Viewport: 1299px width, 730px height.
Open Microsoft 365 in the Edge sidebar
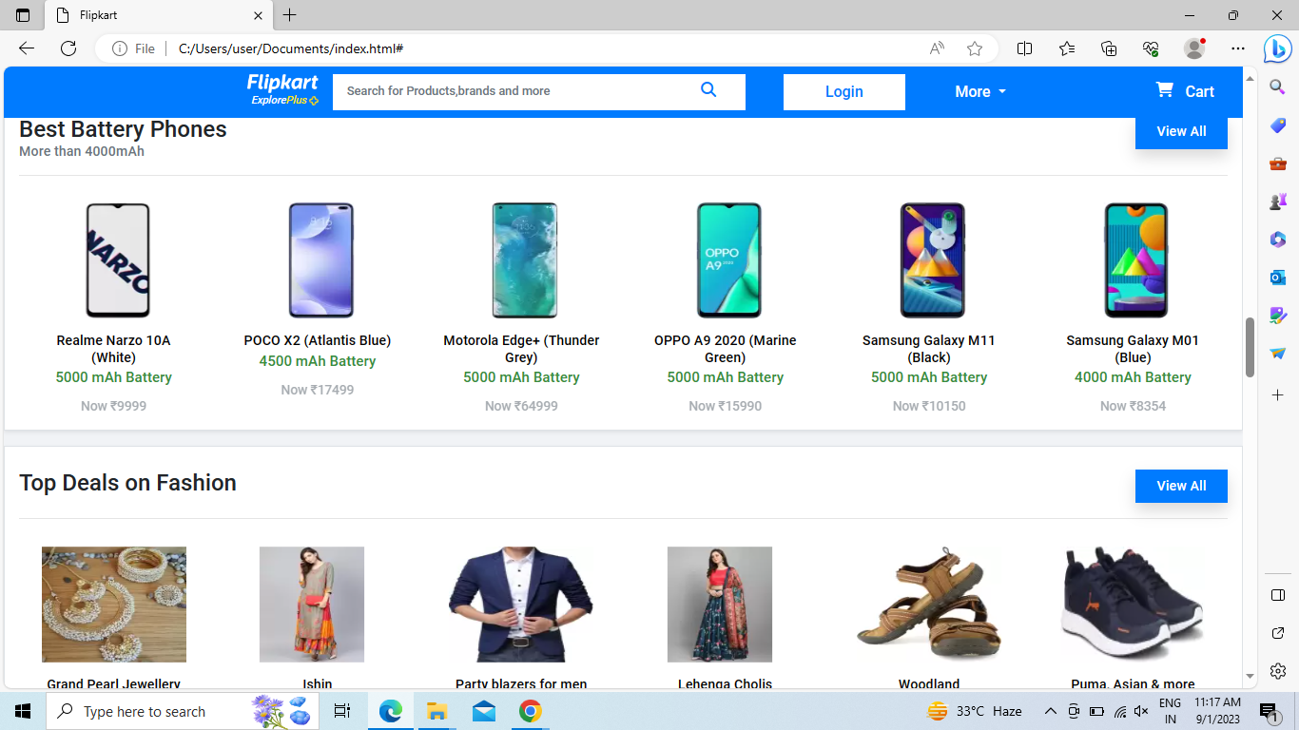pos(1277,239)
